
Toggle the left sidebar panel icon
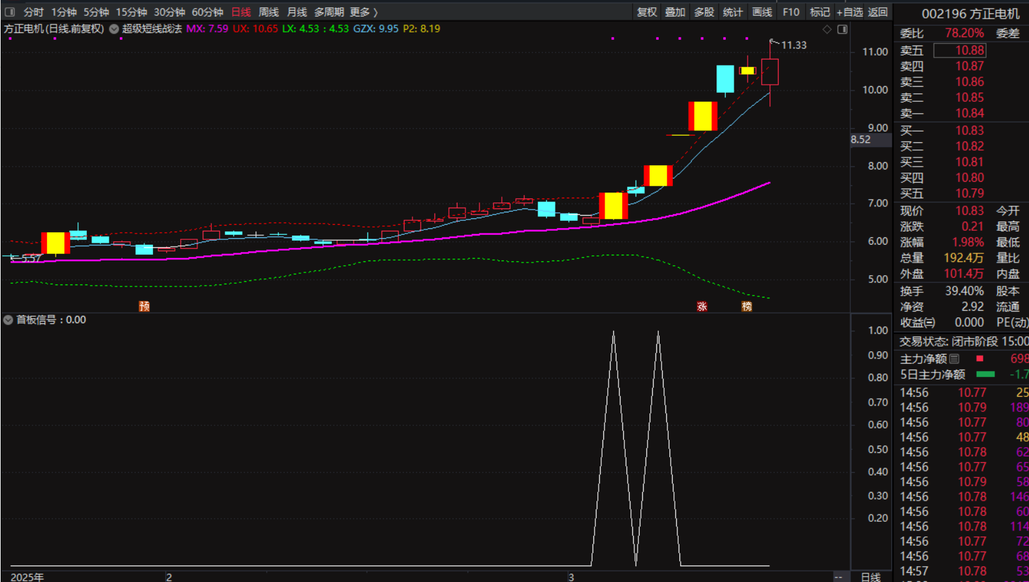click(x=9, y=12)
